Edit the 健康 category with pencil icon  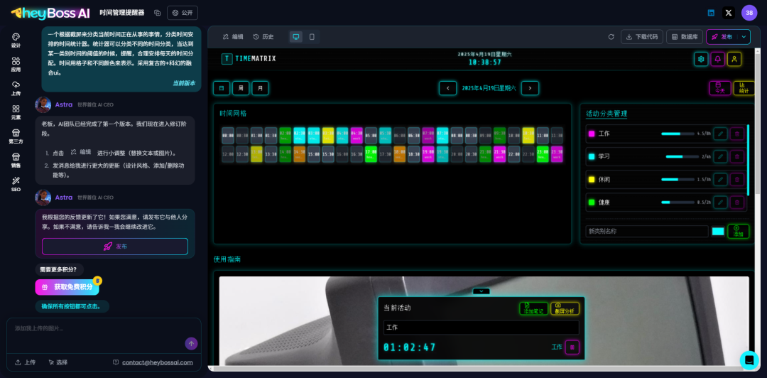(x=720, y=202)
